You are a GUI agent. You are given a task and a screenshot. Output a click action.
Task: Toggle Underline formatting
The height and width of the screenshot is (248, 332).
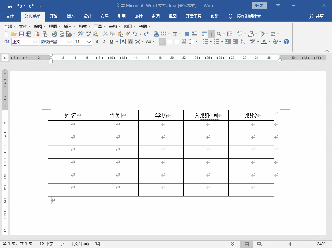click(111, 42)
